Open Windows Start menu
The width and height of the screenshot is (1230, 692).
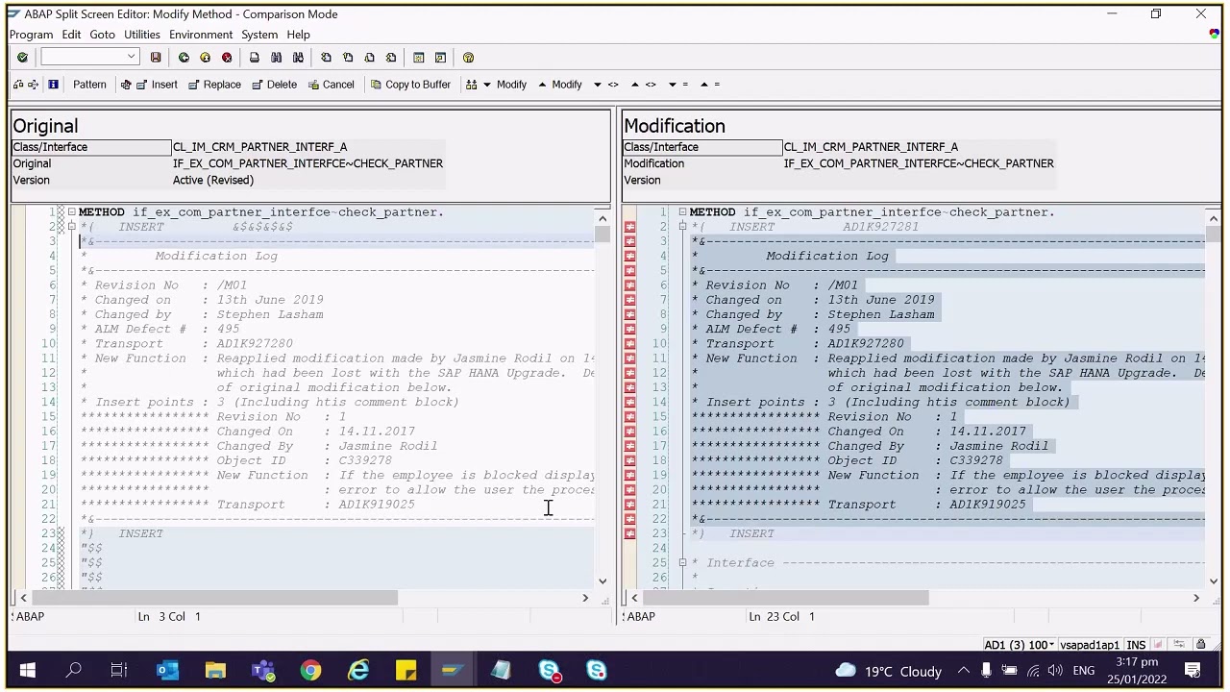point(27,671)
